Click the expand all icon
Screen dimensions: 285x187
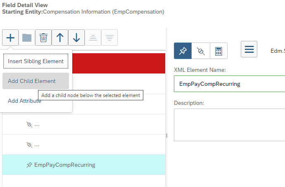click(109, 38)
